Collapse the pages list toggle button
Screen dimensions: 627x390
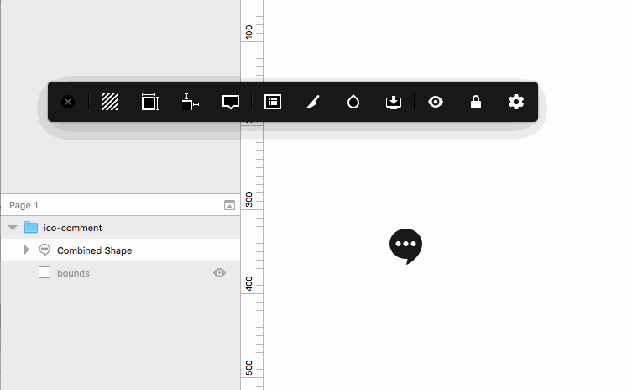point(229,205)
